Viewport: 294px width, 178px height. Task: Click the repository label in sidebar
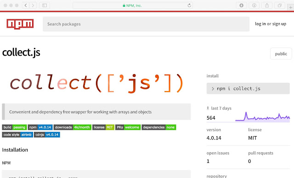217,176
